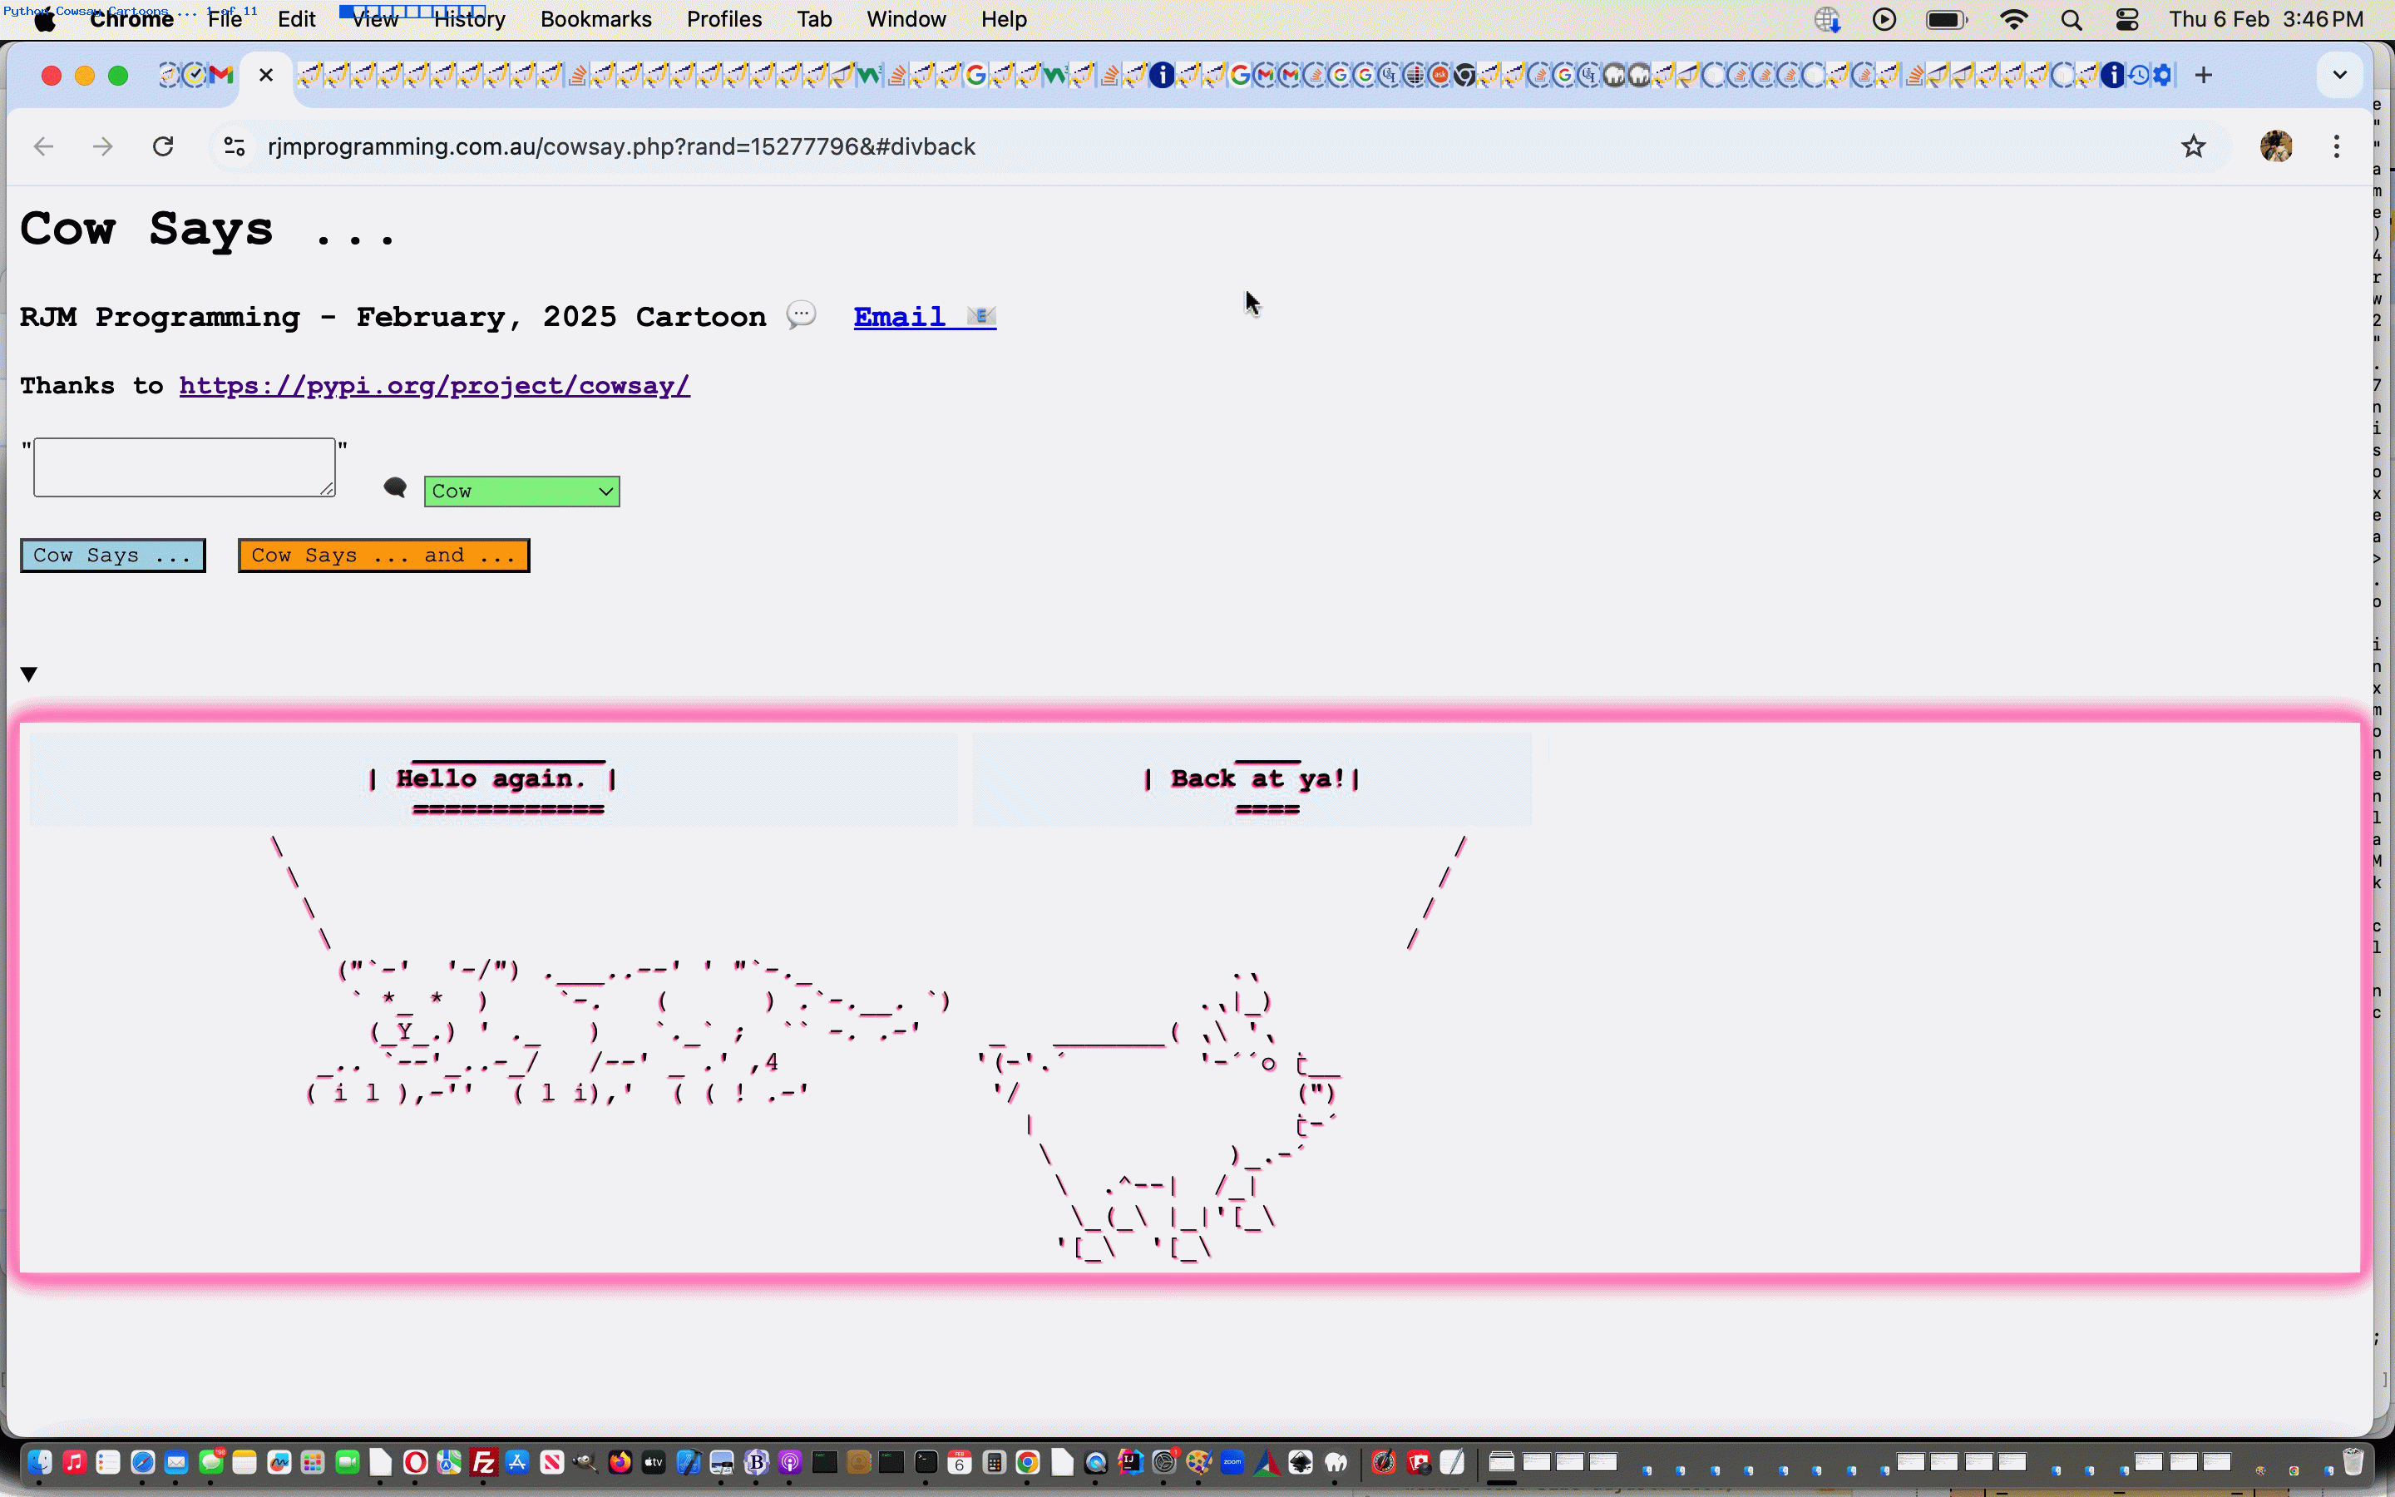This screenshot has height=1497, width=2395.
Task: Expand the tab search chevron
Action: point(2339,75)
